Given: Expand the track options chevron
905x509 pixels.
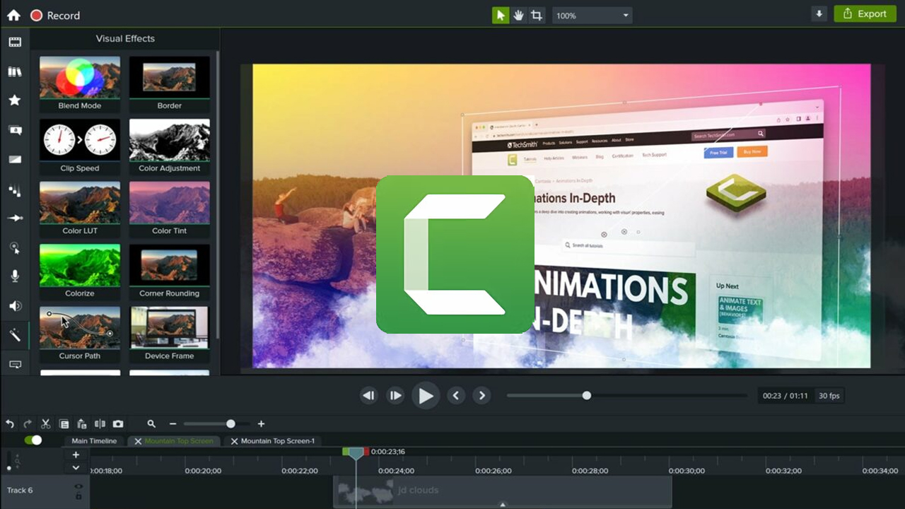Looking at the screenshot, I should click(x=76, y=468).
